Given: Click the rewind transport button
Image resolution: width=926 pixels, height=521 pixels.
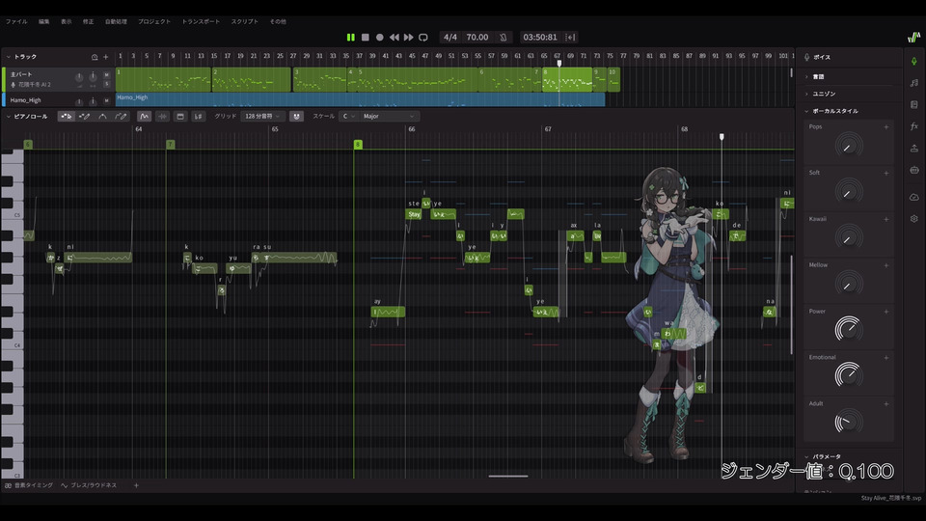Looking at the screenshot, I should click(x=394, y=38).
